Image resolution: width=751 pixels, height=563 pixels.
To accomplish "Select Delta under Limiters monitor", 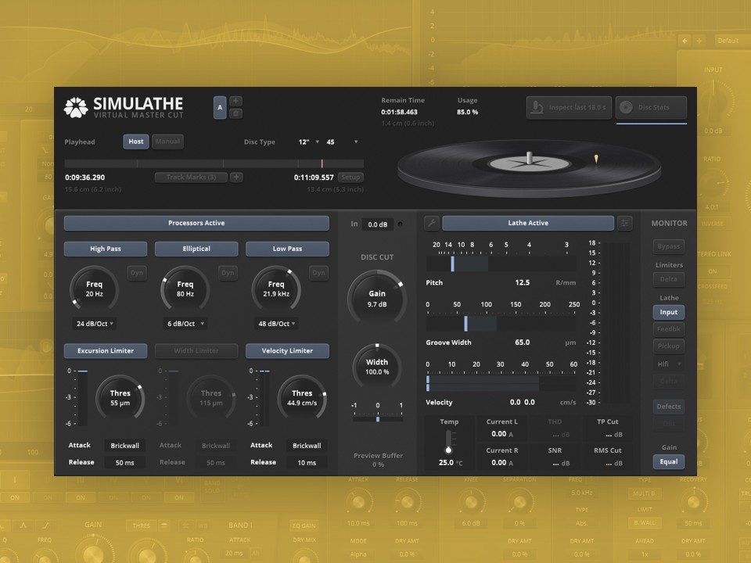I will point(669,279).
